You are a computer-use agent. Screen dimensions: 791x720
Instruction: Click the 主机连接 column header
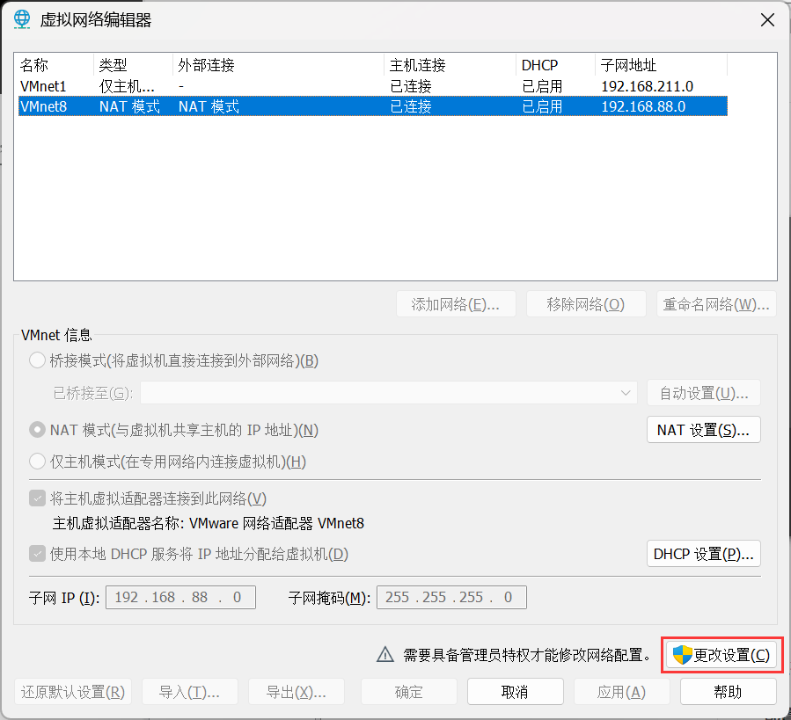[450, 65]
